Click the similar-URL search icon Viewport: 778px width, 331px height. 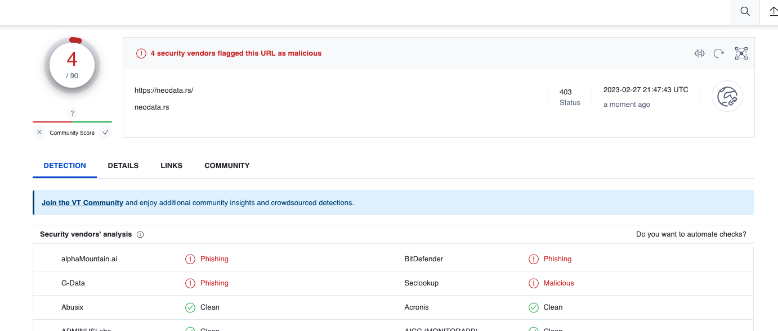pos(700,53)
